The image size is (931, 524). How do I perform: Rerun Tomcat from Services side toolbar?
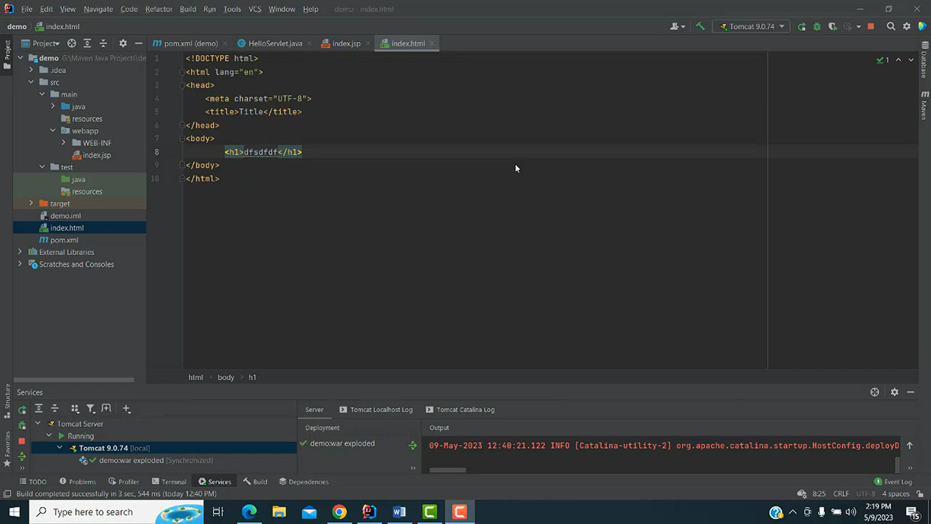(22, 410)
